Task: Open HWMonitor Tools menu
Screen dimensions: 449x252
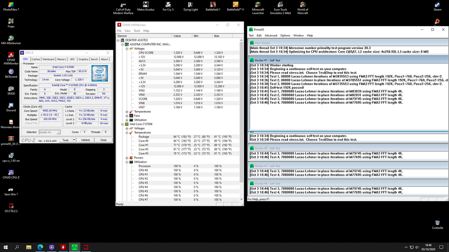Action: point(137,31)
